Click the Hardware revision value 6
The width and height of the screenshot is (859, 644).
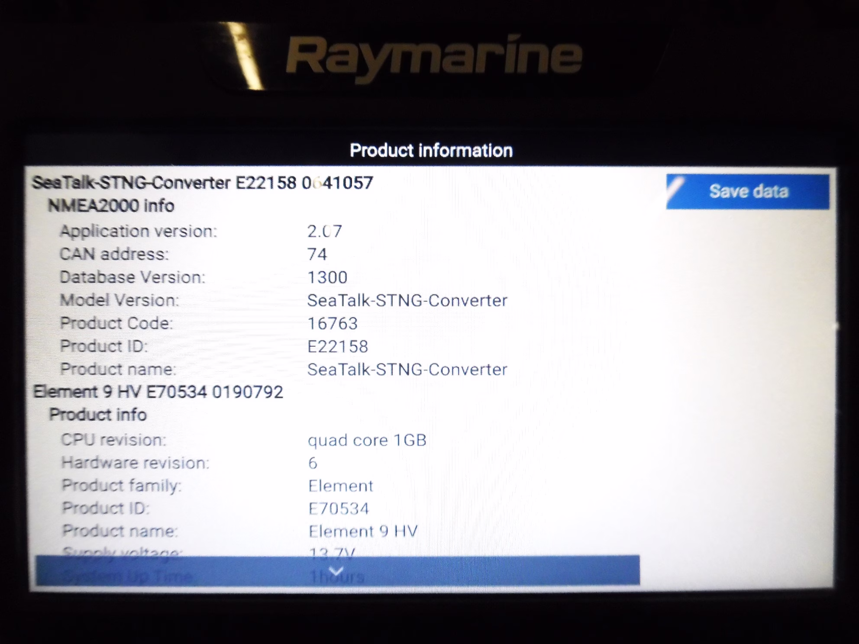coord(313,463)
